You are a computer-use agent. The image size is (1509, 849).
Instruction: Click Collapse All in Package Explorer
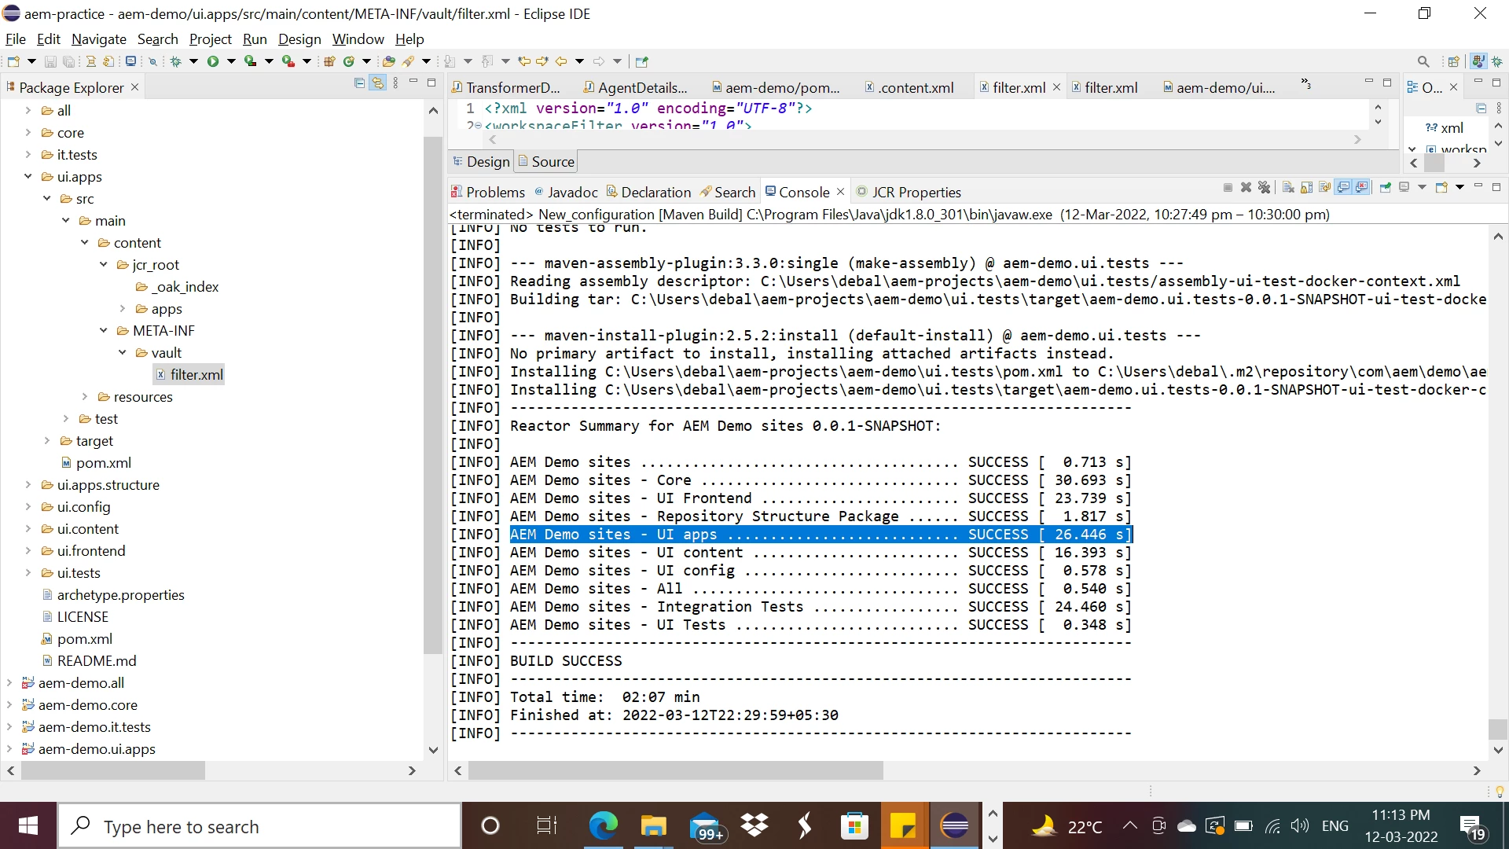click(359, 83)
